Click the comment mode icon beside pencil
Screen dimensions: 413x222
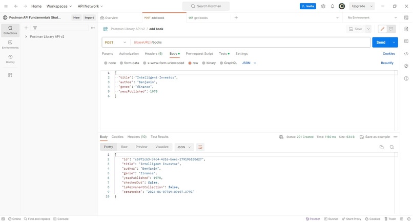coord(391,29)
